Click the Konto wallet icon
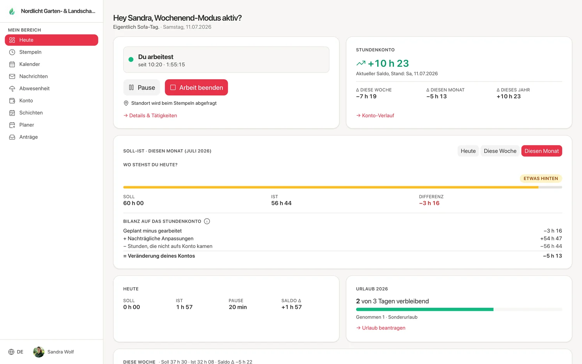 12,101
